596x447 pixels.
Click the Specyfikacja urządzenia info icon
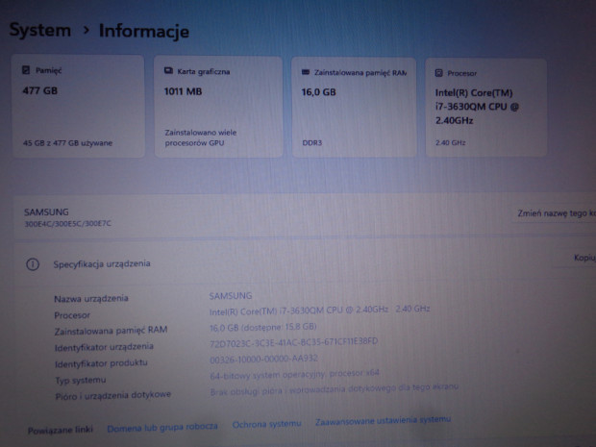(x=33, y=264)
